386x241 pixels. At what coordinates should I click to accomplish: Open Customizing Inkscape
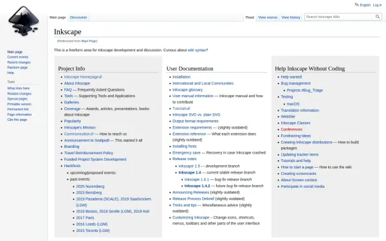point(191,218)
